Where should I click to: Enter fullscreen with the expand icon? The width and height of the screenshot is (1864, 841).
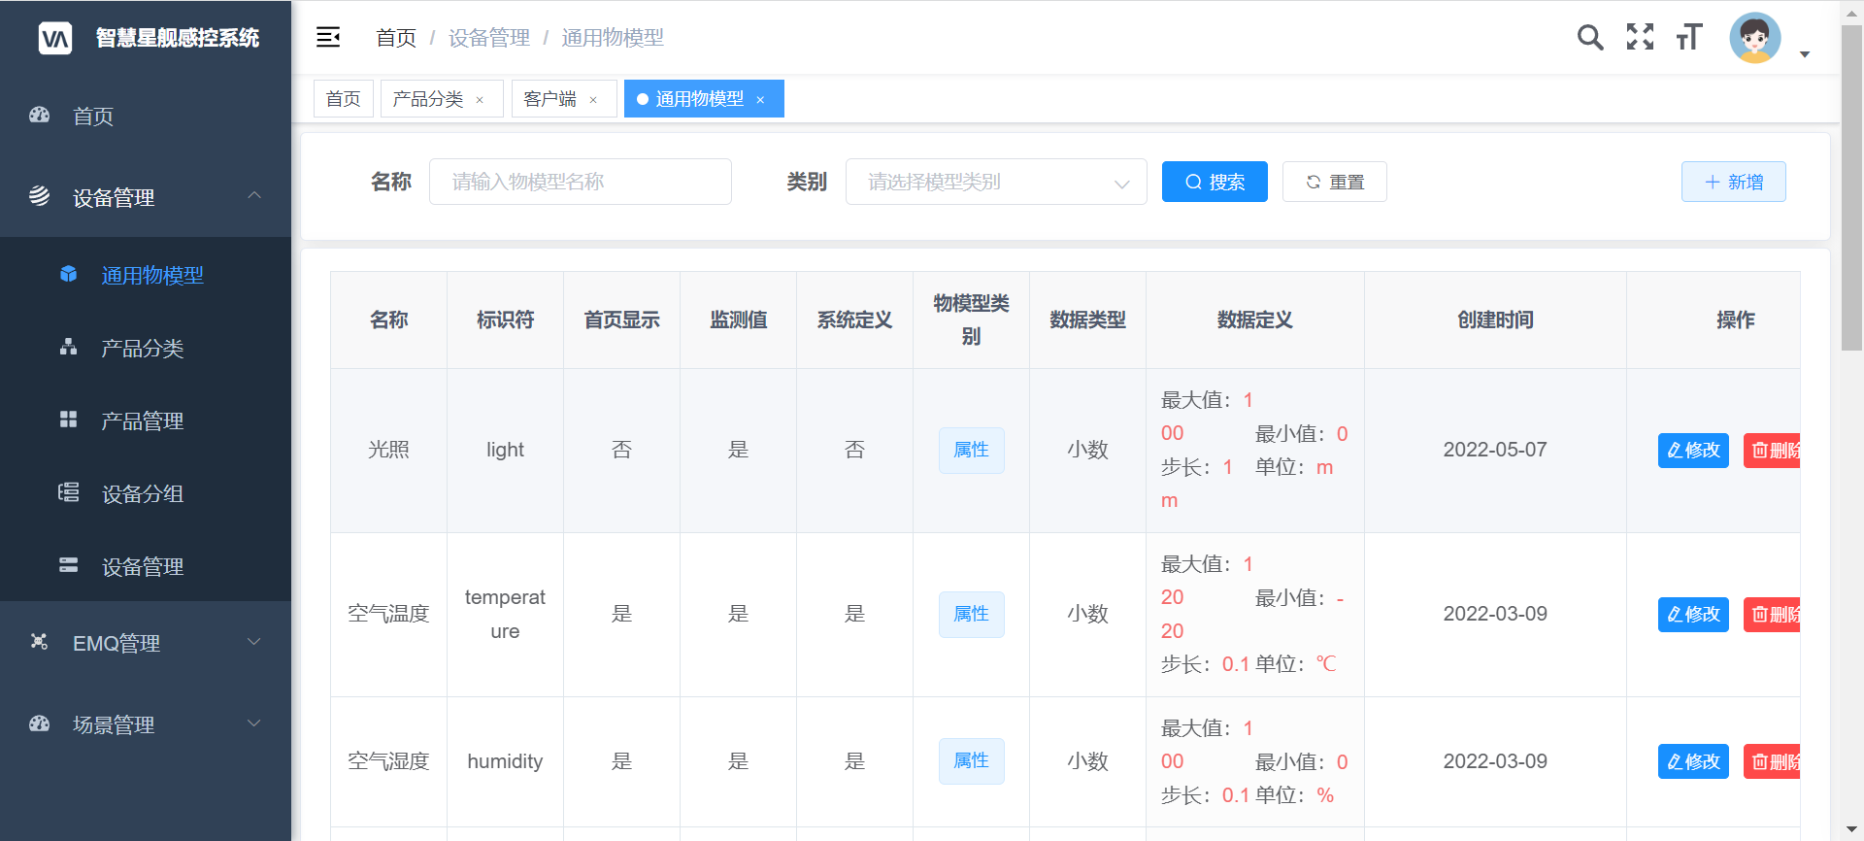pyautogui.click(x=1641, y=37)
